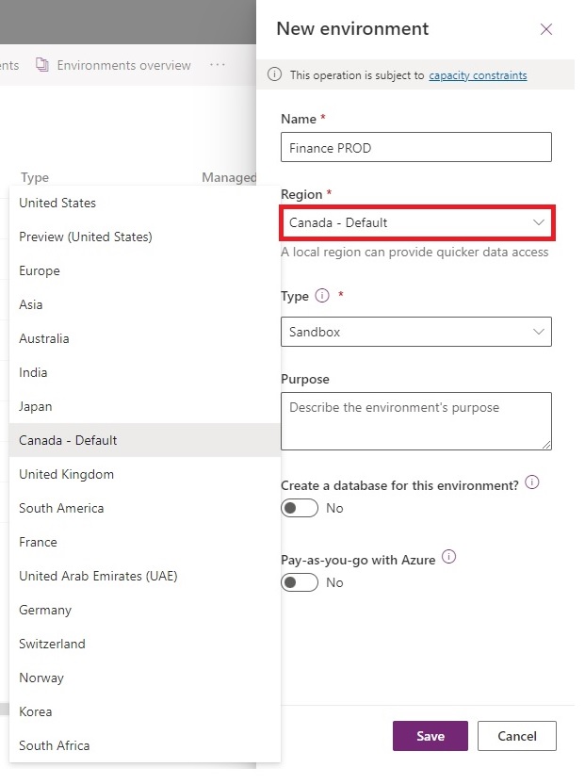Select Preview (United States) option

86,237
